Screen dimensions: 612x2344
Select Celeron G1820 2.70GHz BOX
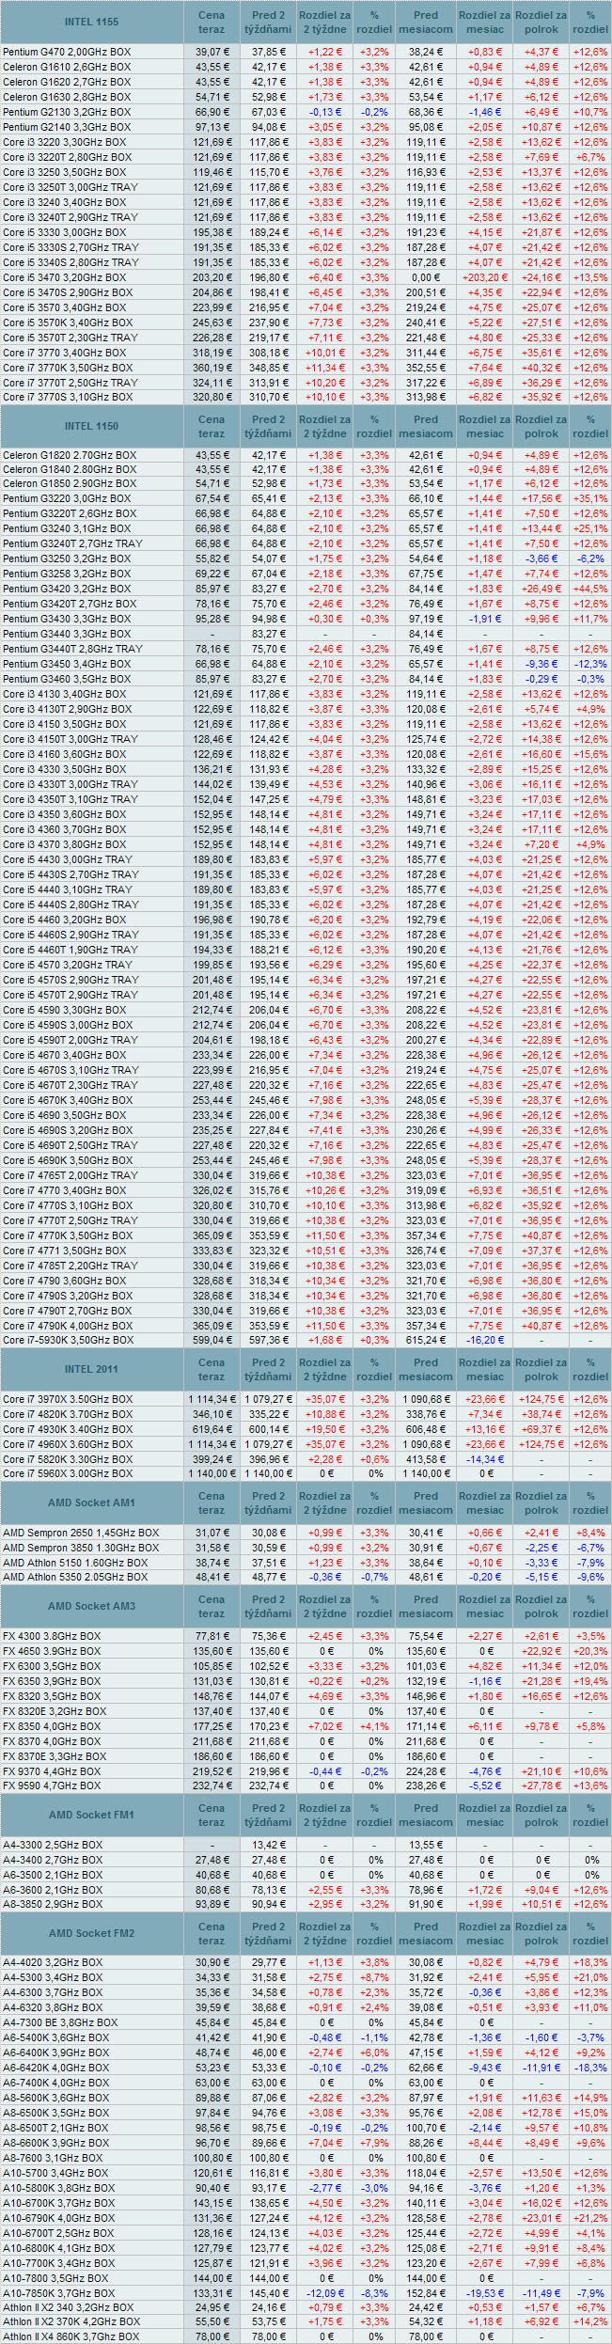(70, 455)
